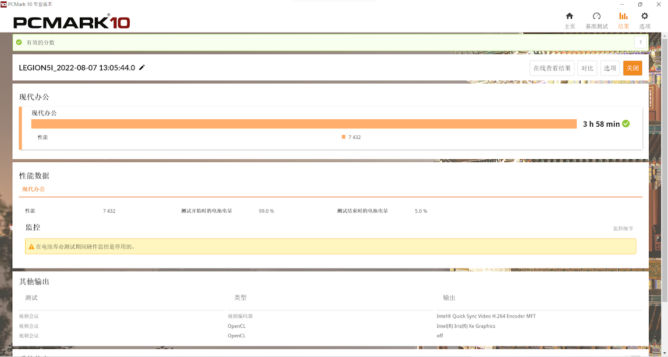Click Intel(R) Iris(R) Xe Graphics output
668x357 pixels.
coord(466,326)
